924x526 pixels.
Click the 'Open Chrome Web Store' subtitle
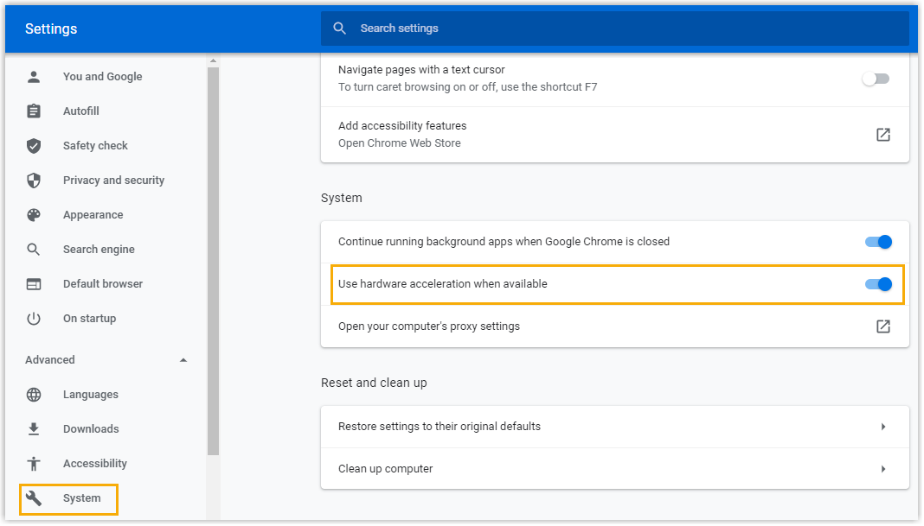pyautogui.click(x=400, y=143)
